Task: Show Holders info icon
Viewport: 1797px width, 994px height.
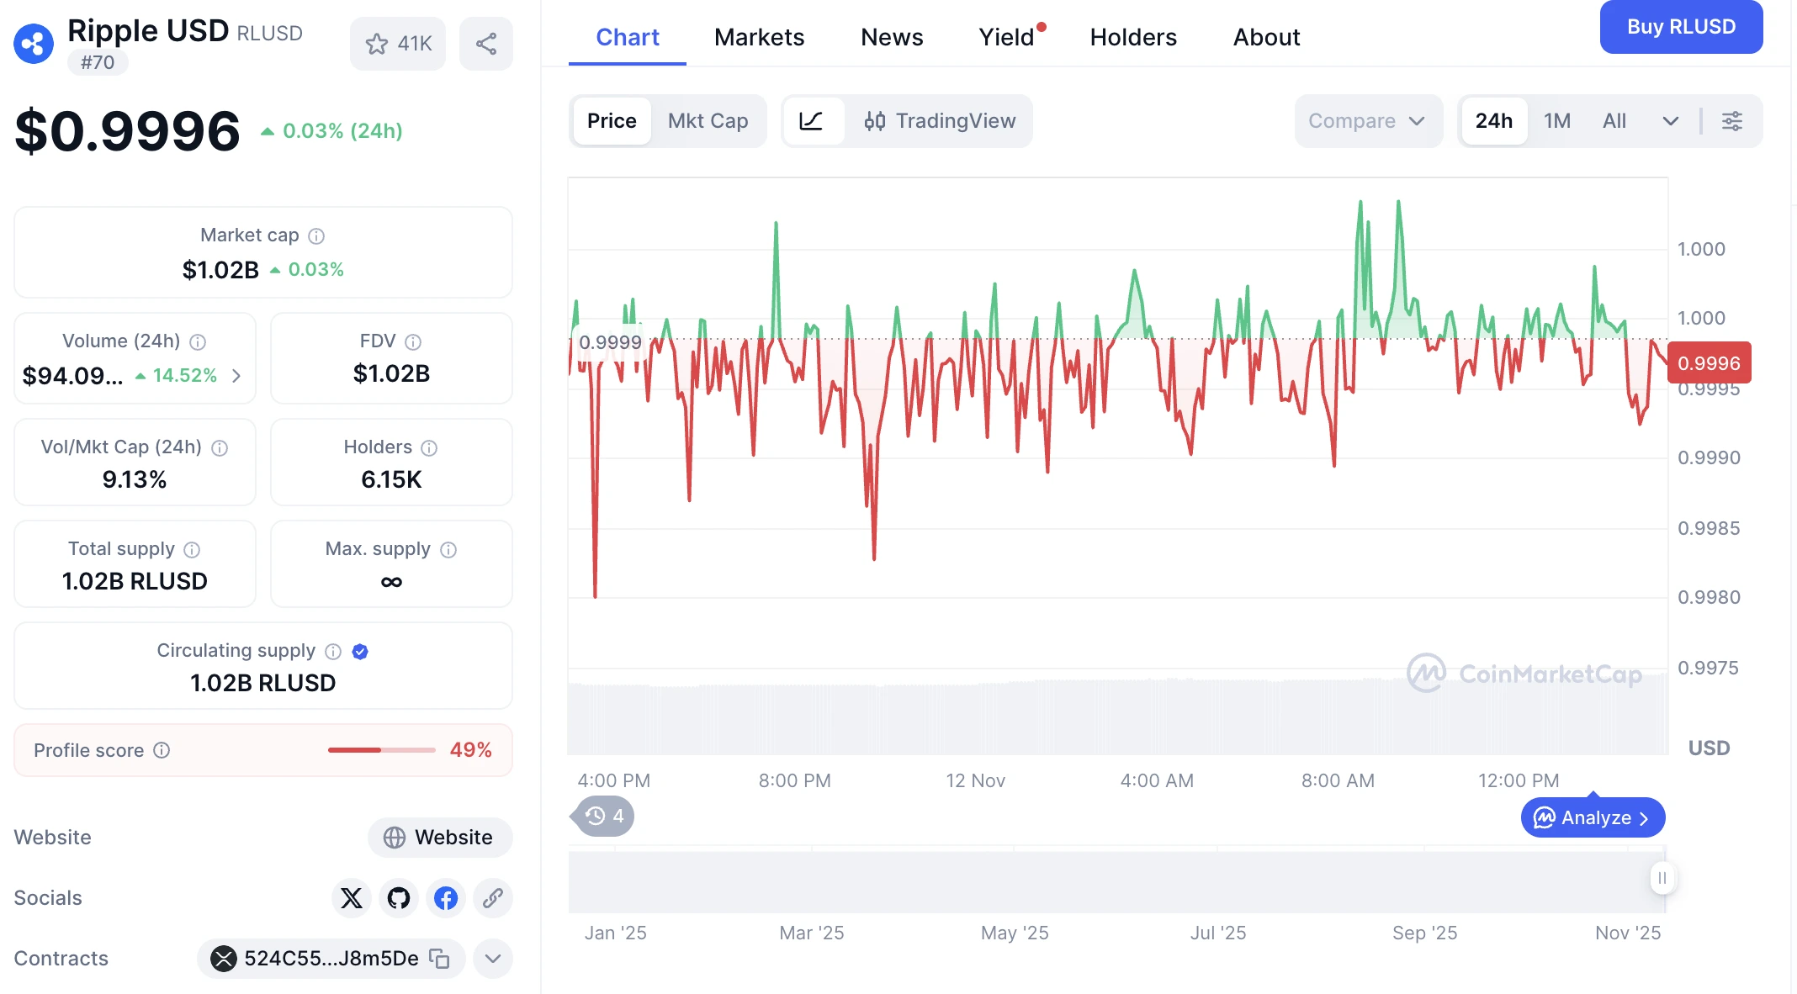Action: [429, 448]
